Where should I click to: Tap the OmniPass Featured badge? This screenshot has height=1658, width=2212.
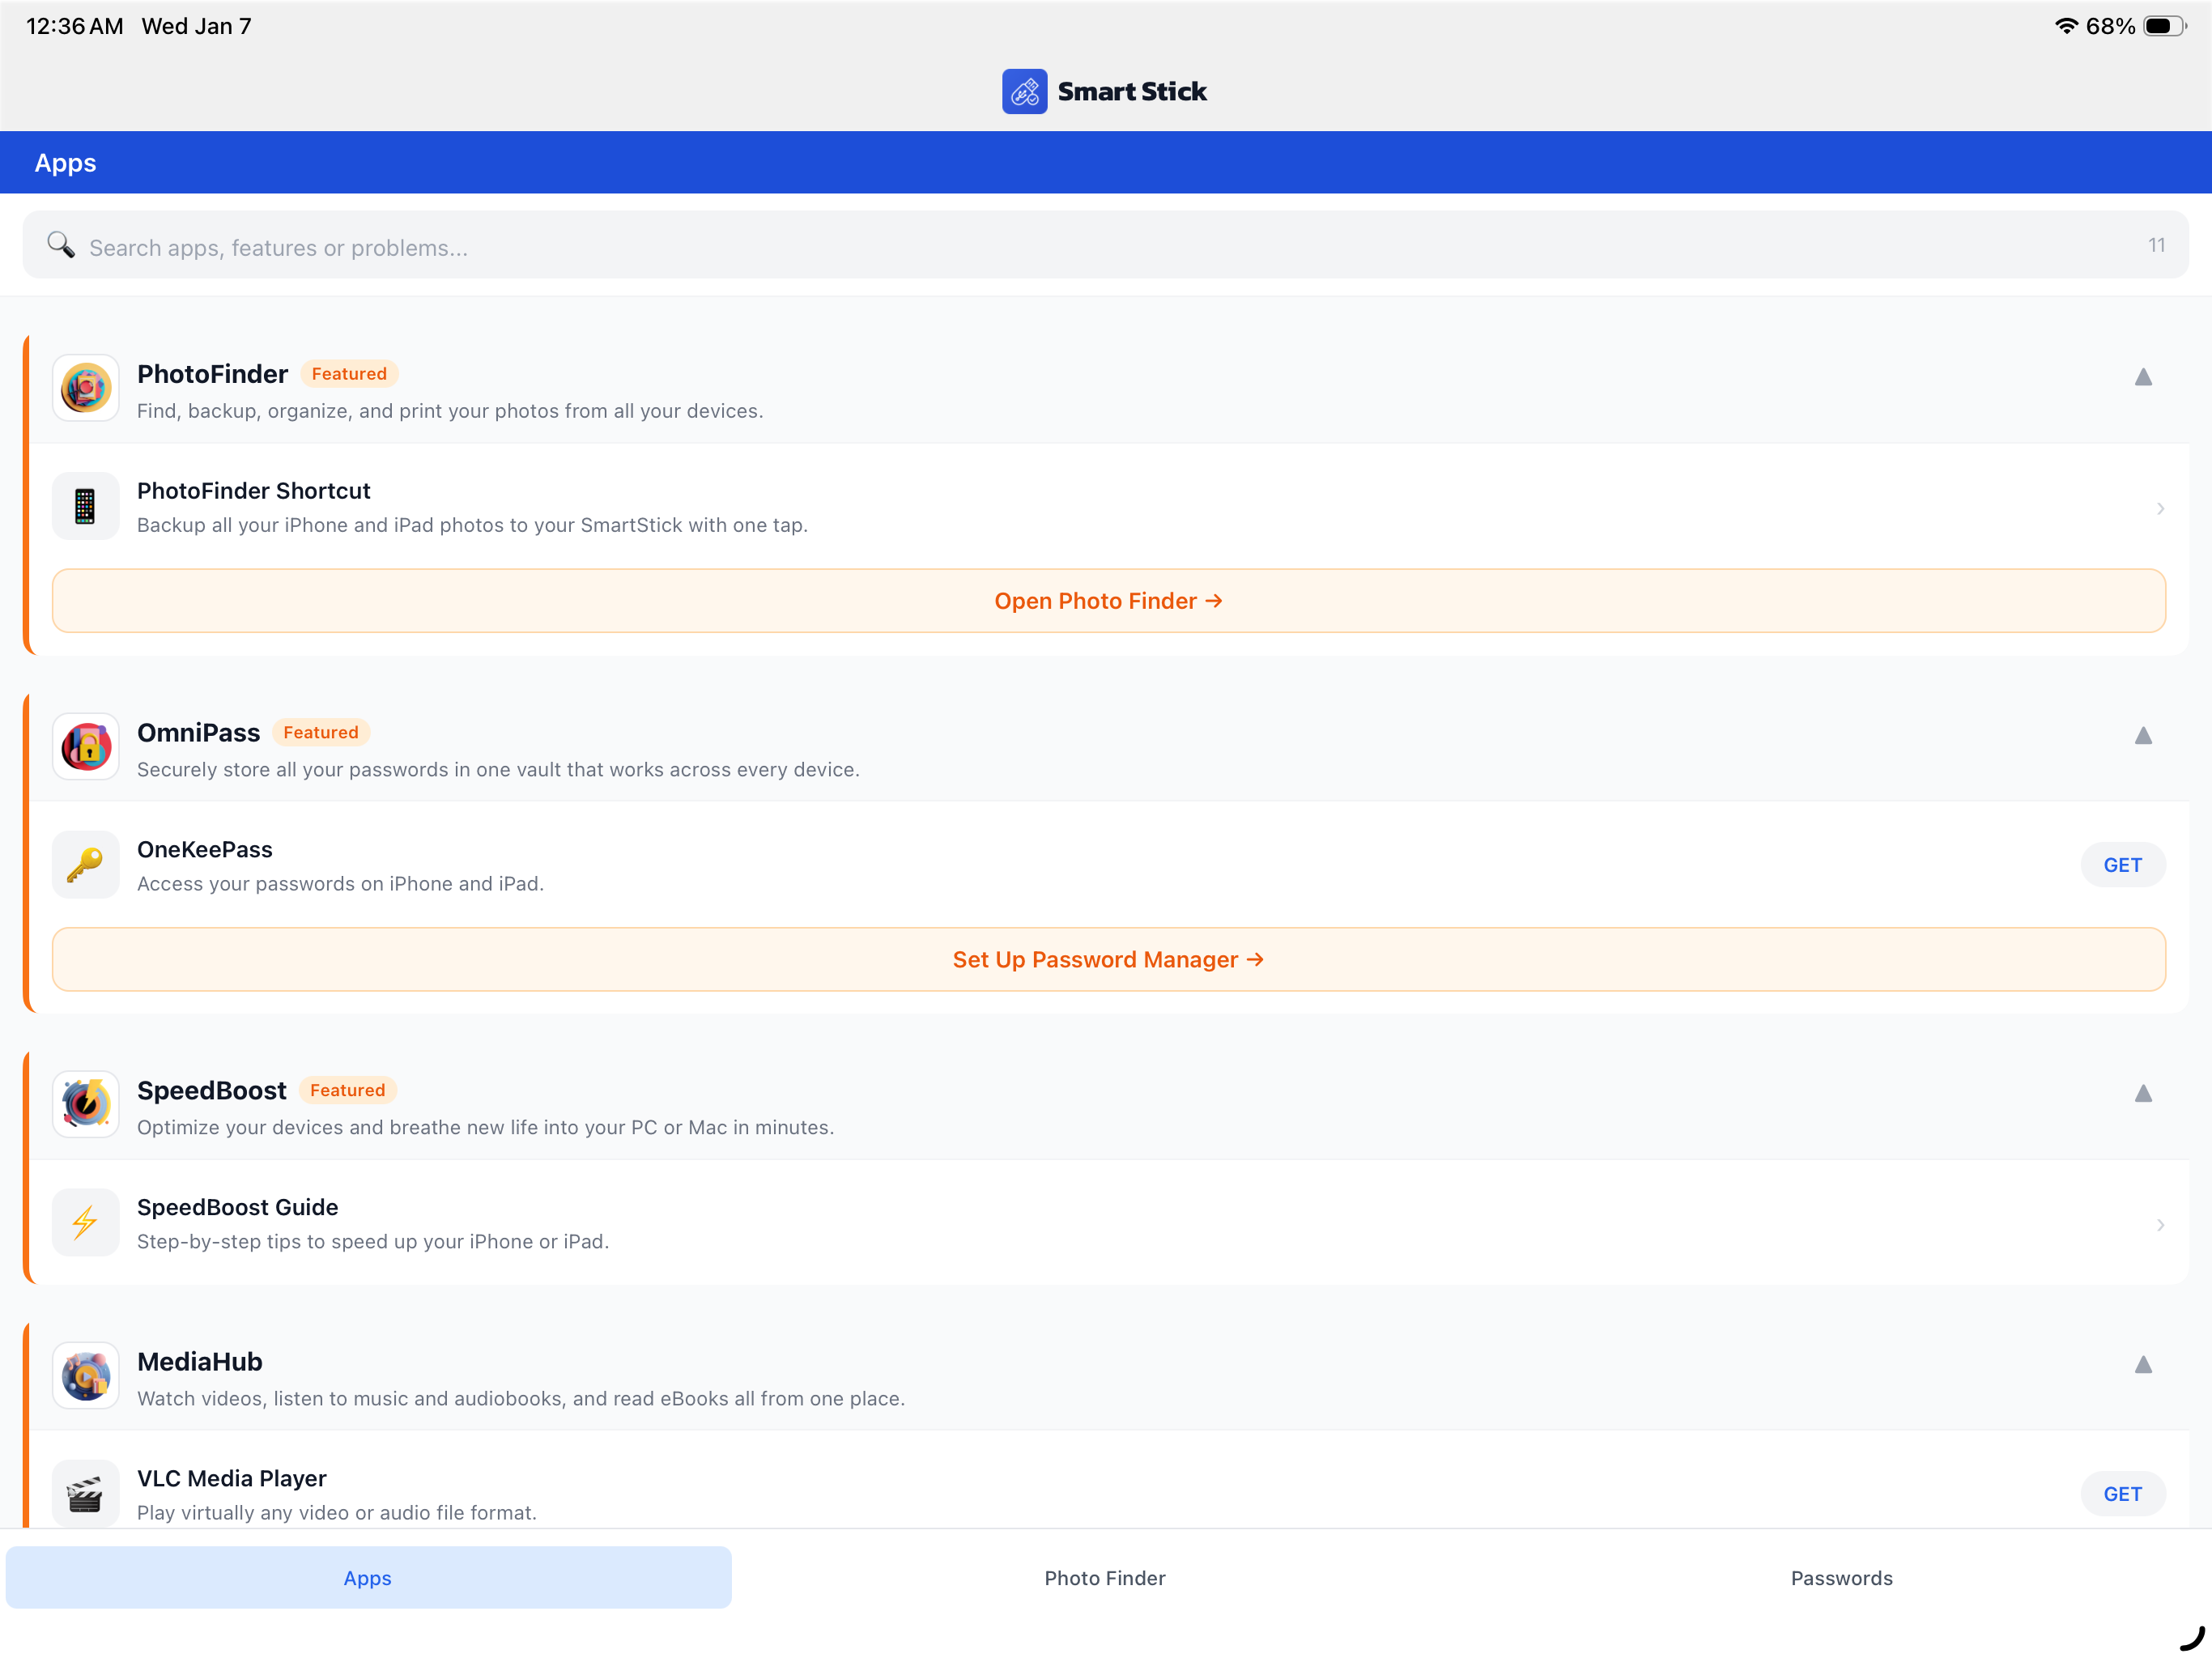coord(321,733)
